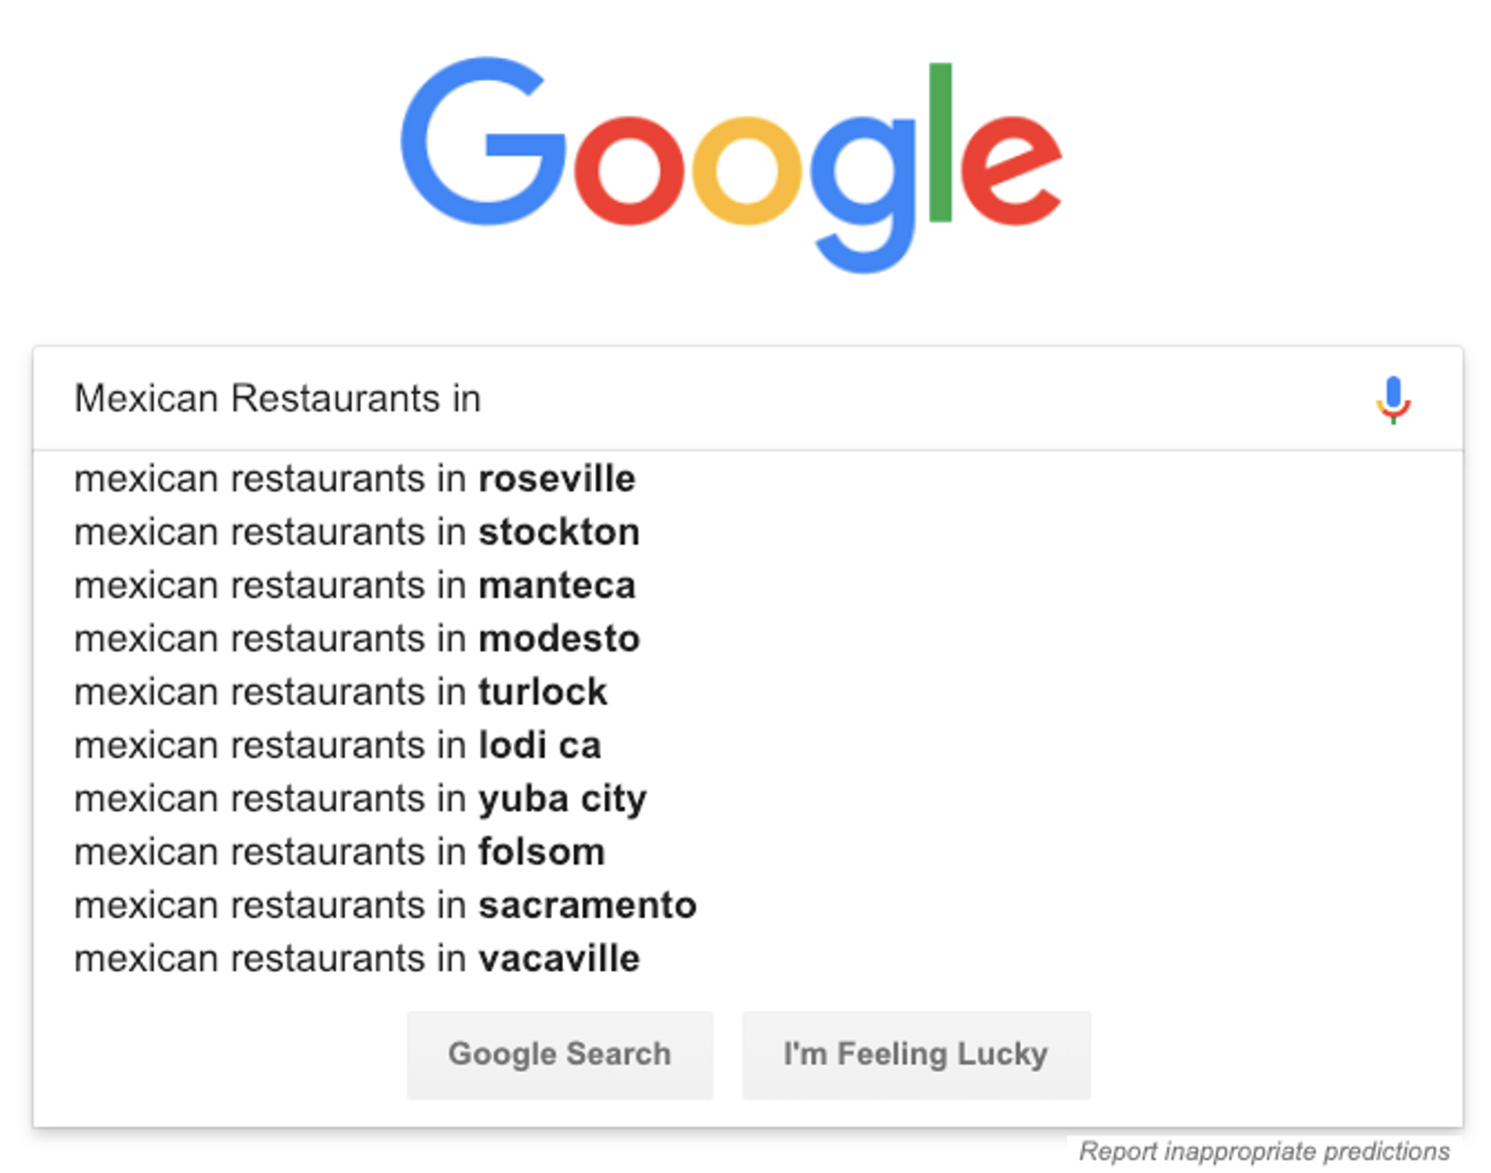The image size is (1491, 1173).
Task: Click the Google Search button
Action: pos(560,1055)
